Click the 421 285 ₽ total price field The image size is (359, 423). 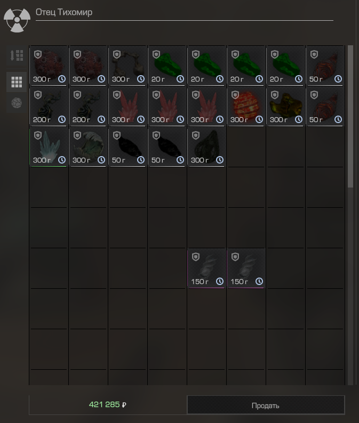click(108, 405)
